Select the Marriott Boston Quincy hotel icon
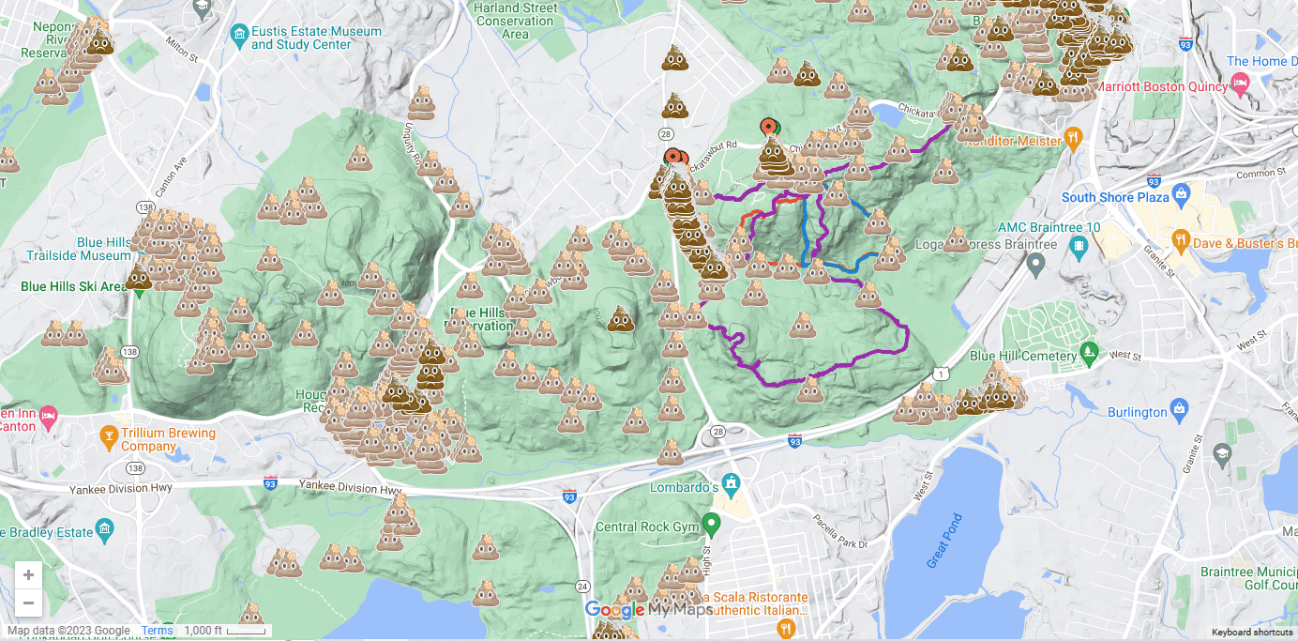Viewport: 1298px width, 641px height. 1242,84
